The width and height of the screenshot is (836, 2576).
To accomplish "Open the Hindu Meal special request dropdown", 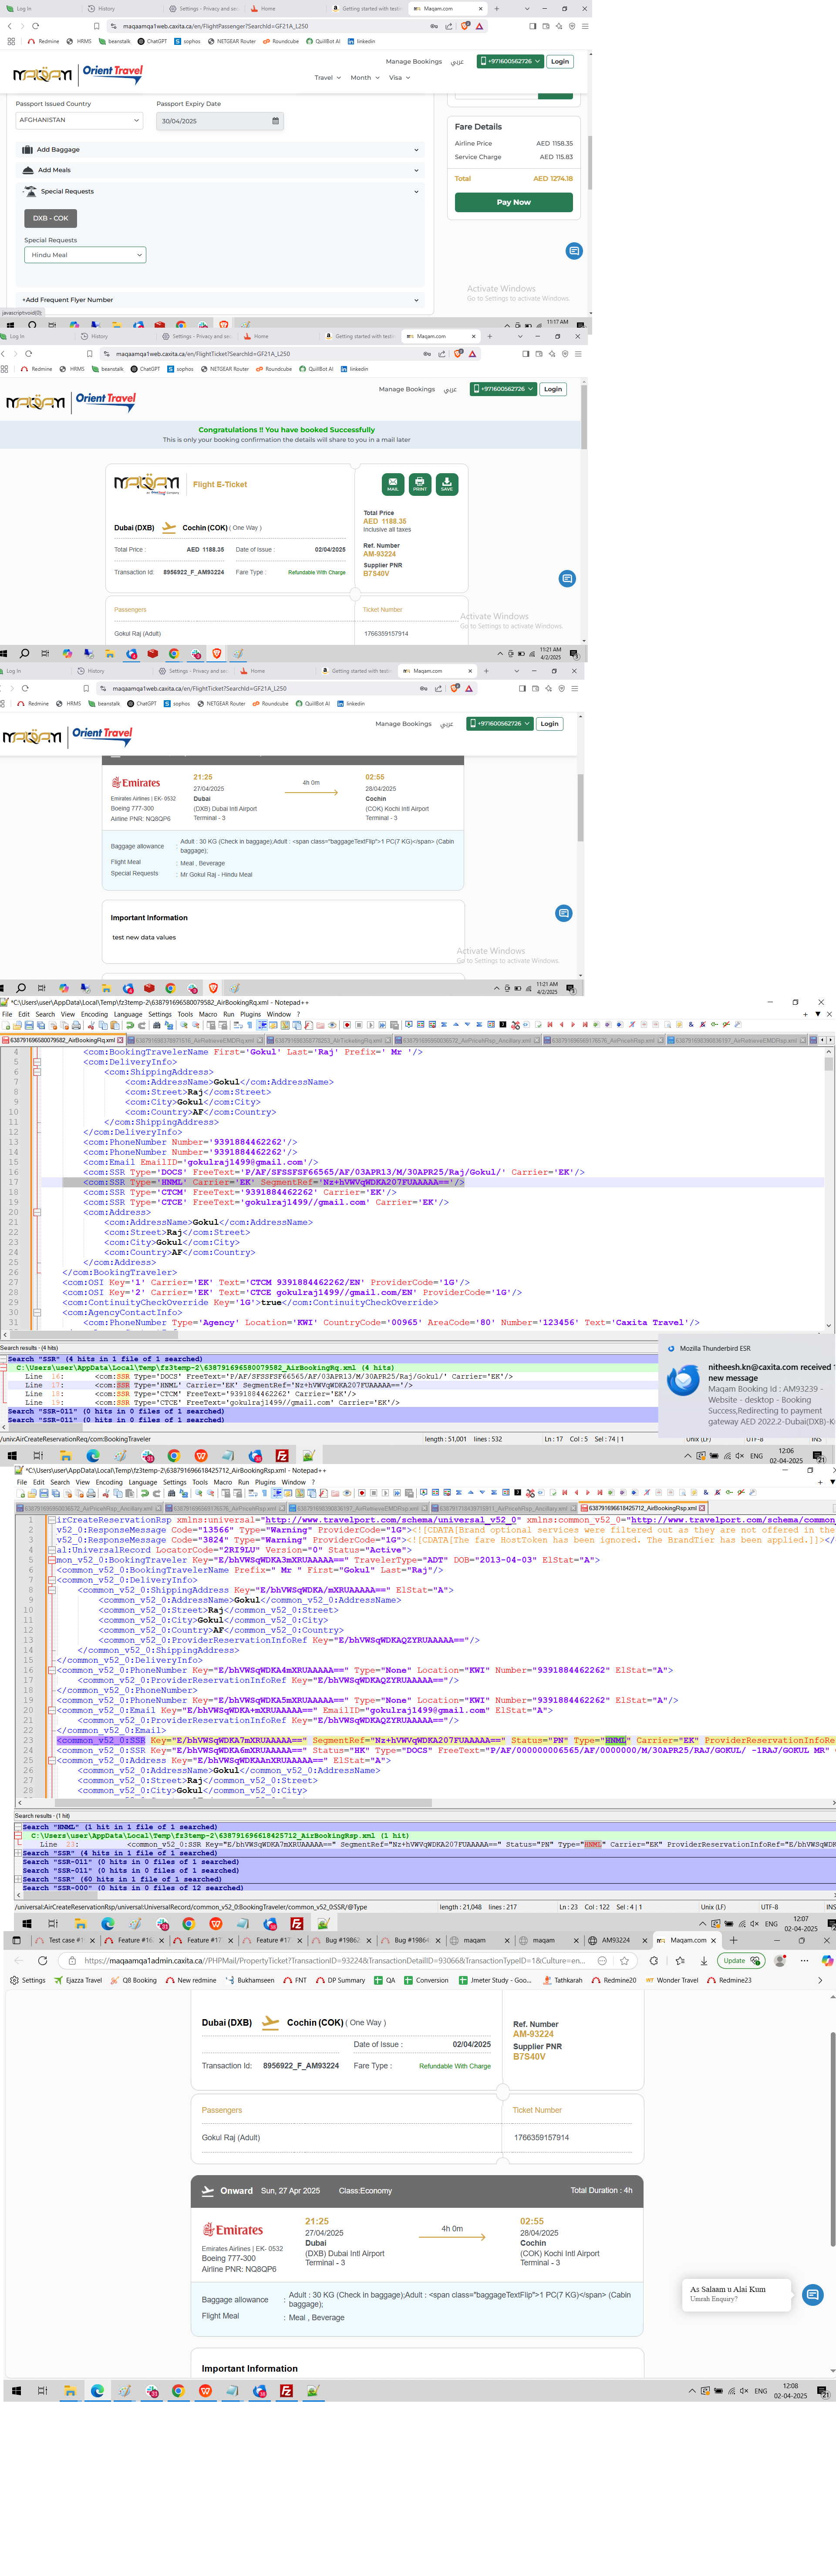I will coord(85,255).
